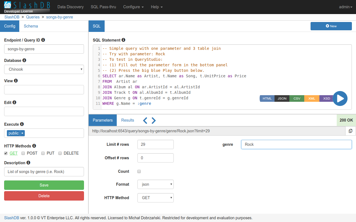Viewport: 356px width, 222px height.
Task: Create a New query
Action: point(331,26)
